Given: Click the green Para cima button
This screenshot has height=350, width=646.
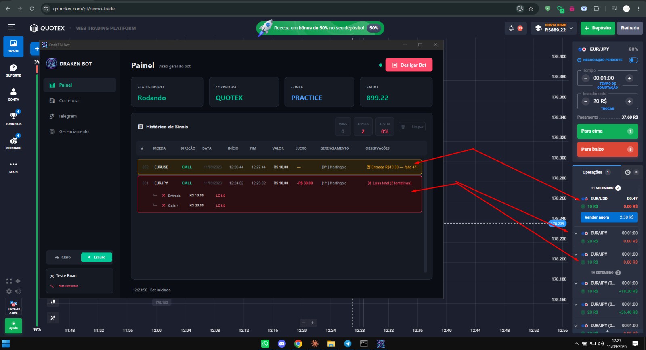Looking at the screenshot, I should coord(607,131).
